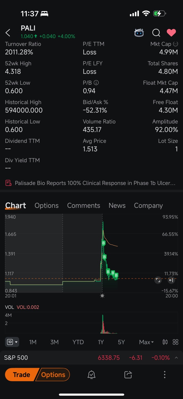Go back using the back arrow

point(8,33)
